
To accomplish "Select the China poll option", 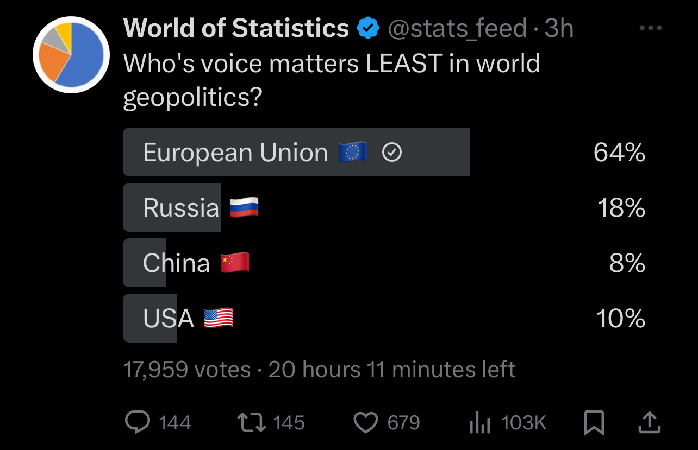I will click(x=384, y=263).
